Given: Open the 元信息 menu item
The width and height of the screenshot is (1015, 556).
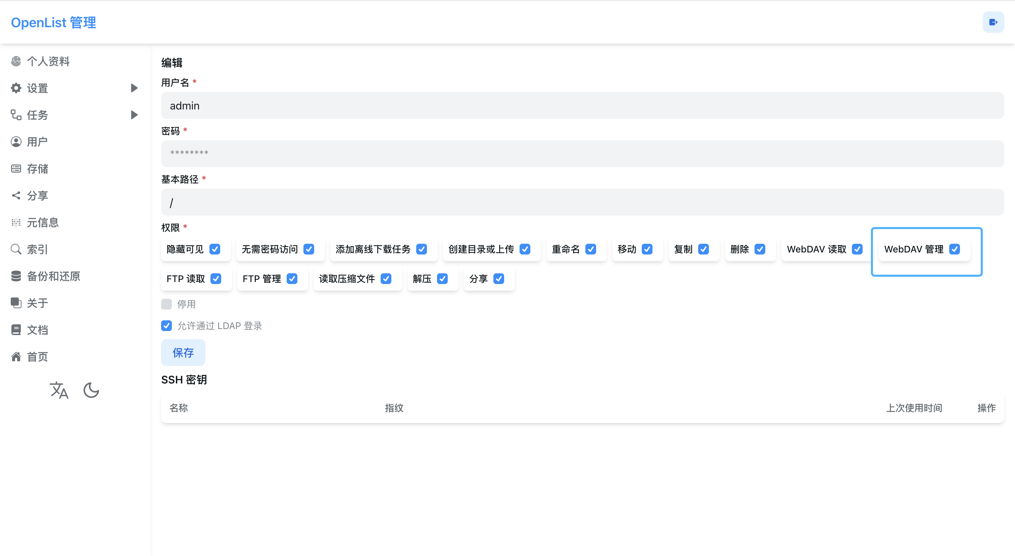Looking at the screenshot, I should pyautogui.click(x=43, y=223).
